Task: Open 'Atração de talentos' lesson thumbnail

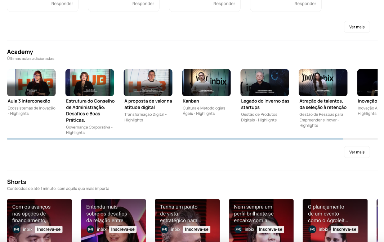Action: (x=323, y=83)
